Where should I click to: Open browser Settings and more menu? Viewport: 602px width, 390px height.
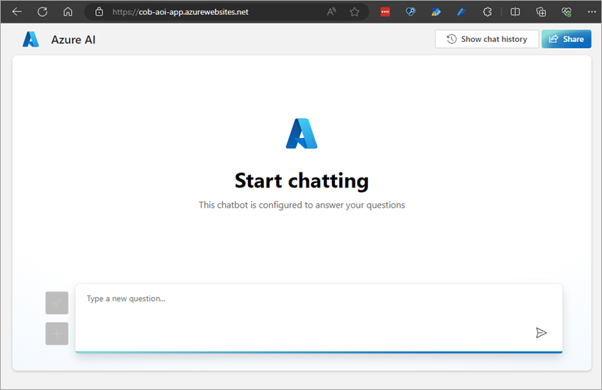(592, 12)
